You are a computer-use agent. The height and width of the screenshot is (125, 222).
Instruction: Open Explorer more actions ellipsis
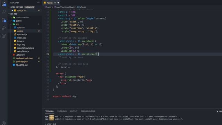(39, 3)
